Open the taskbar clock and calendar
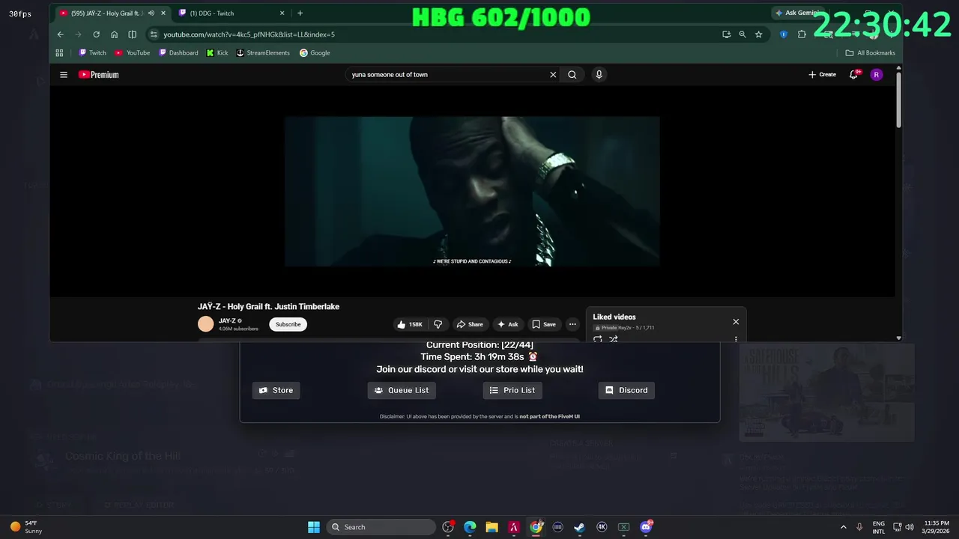Screen dimensions: 959x539 point(937,527)
